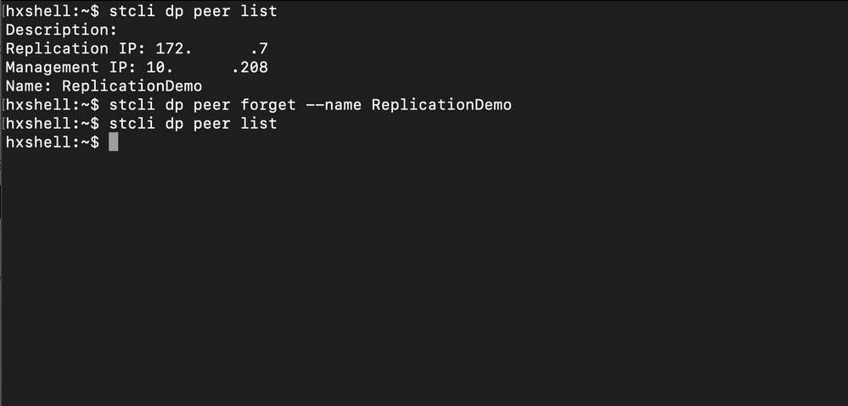The height and width of the screenshot is (406, 848).
Task: Click 'peer' in the forget command line
Action: (212, 106)
